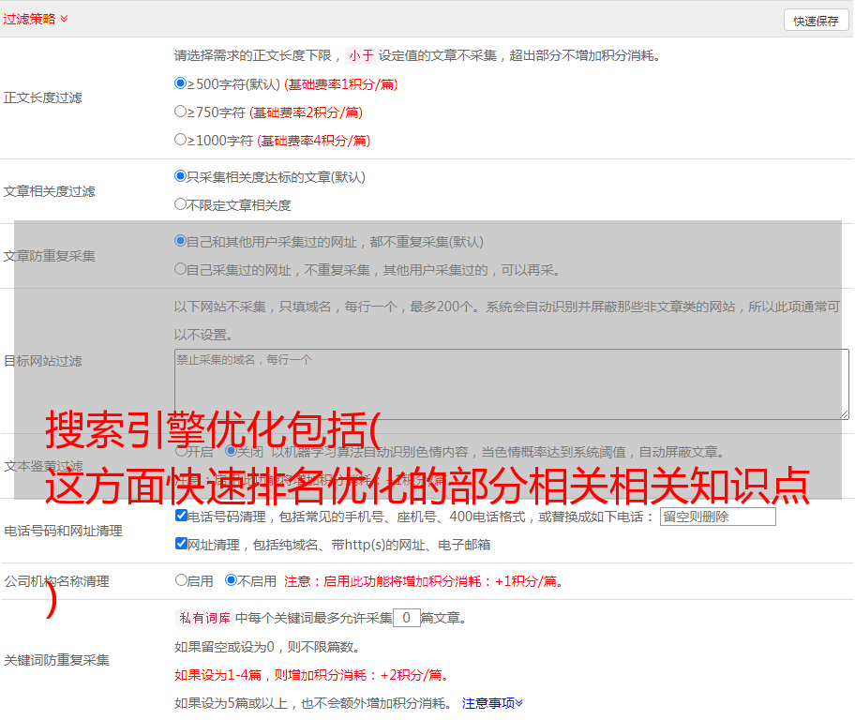Select the ≥1000字符 length option
Image resolution: width=855 pixels, height=720 pixels.
tap(181, 140)
